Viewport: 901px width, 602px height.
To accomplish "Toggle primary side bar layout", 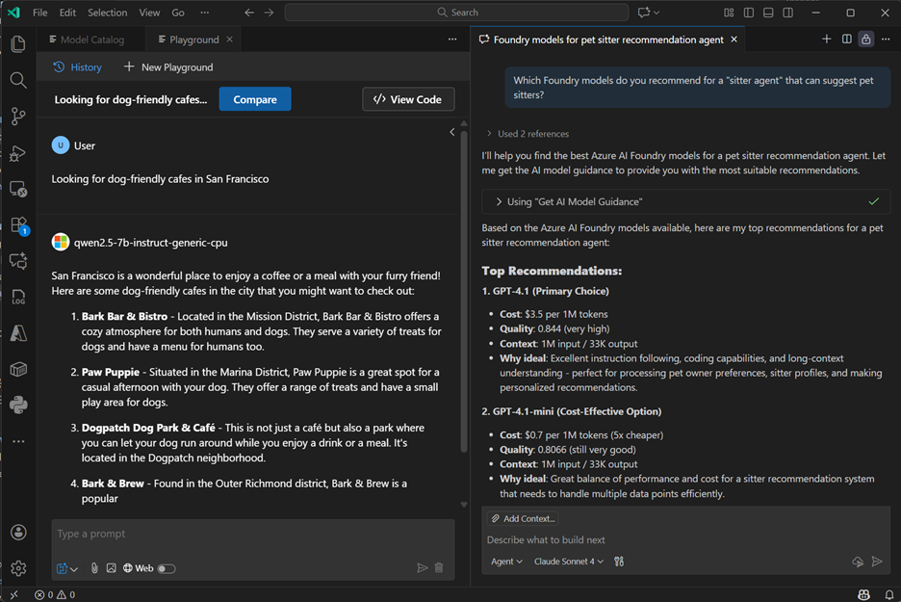I will tap(749, 13).
